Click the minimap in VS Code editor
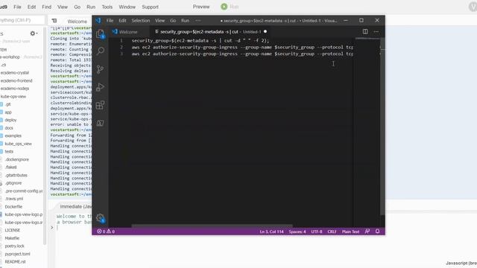This screenshot has height=268, width=477. click(367, 39)
